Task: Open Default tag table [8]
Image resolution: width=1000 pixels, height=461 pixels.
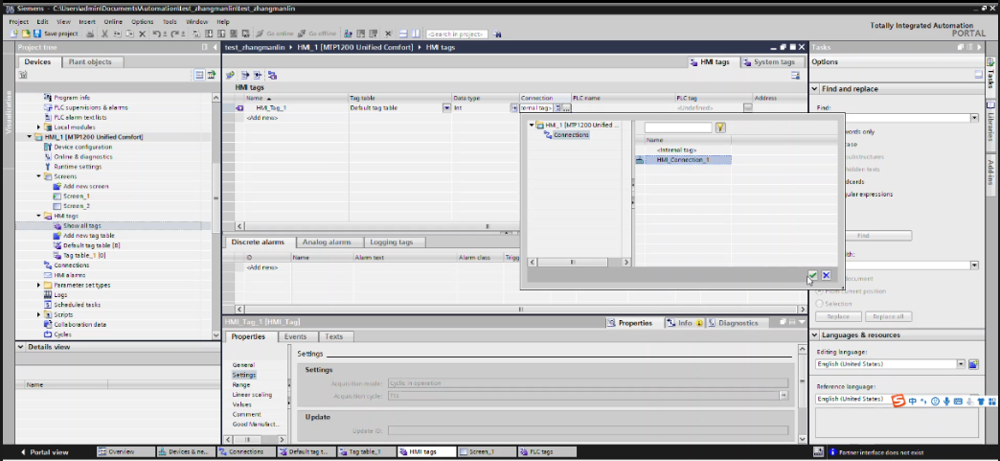Action: pyautogui.click(x=93, y=245)
